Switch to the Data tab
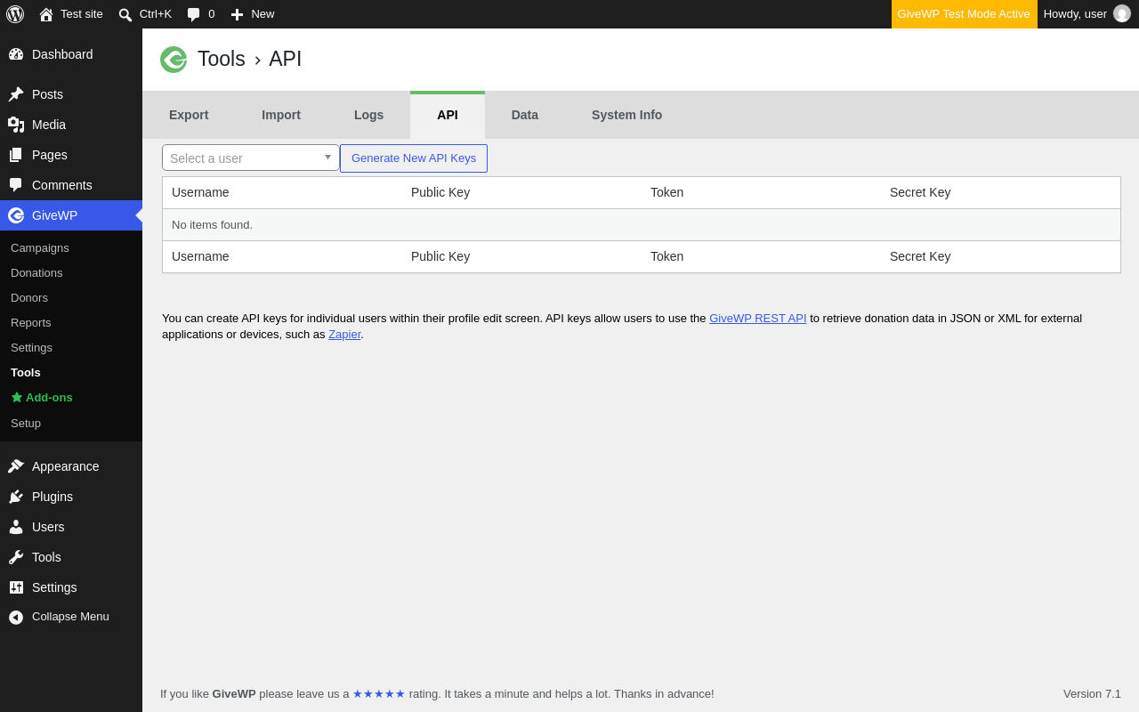Viewport: 1139px width, 712px height. [x=525, y=115]
